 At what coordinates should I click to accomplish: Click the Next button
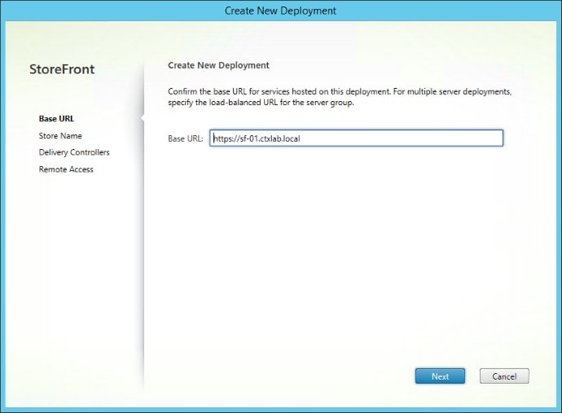440,376
